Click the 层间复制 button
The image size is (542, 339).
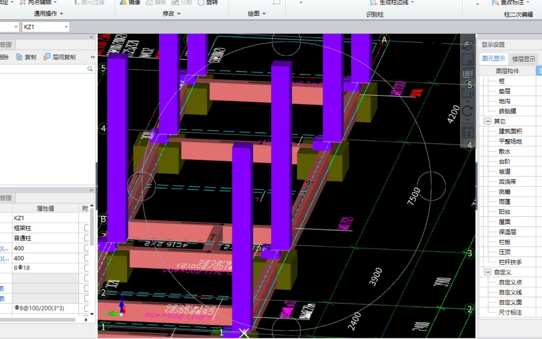(x=59, y=57)
